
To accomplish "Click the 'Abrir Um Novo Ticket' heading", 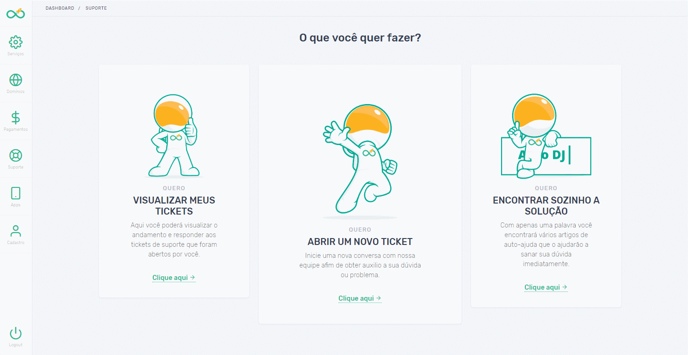I will click(360, 242).
